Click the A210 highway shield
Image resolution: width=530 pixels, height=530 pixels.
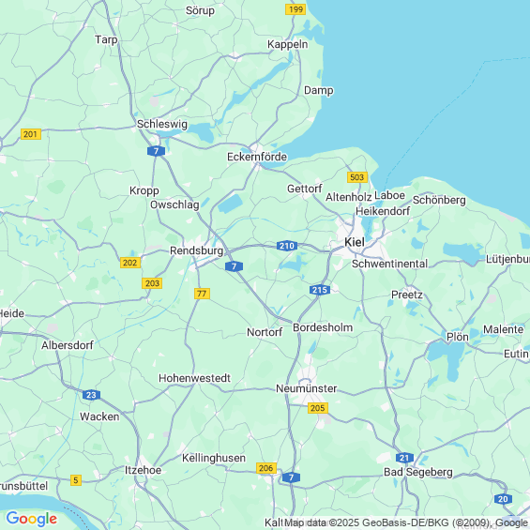(287, 246)
